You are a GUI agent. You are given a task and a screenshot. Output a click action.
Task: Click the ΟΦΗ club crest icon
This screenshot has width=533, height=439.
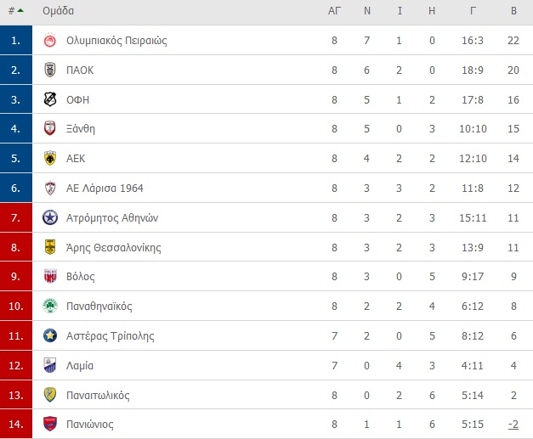[x=50, y=99]
